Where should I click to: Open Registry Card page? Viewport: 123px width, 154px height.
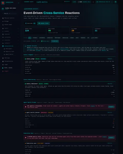pos(10,52)
